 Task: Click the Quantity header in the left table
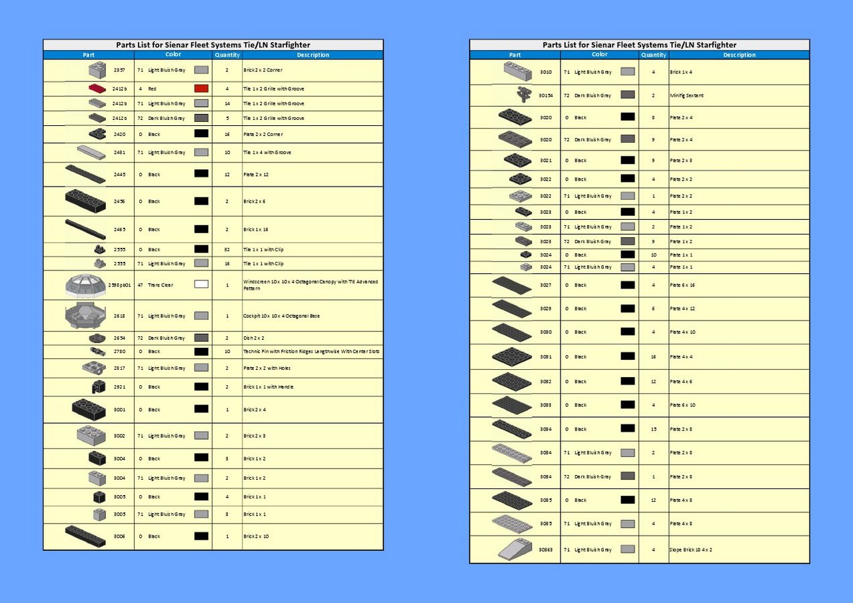(x=227, y=55)
